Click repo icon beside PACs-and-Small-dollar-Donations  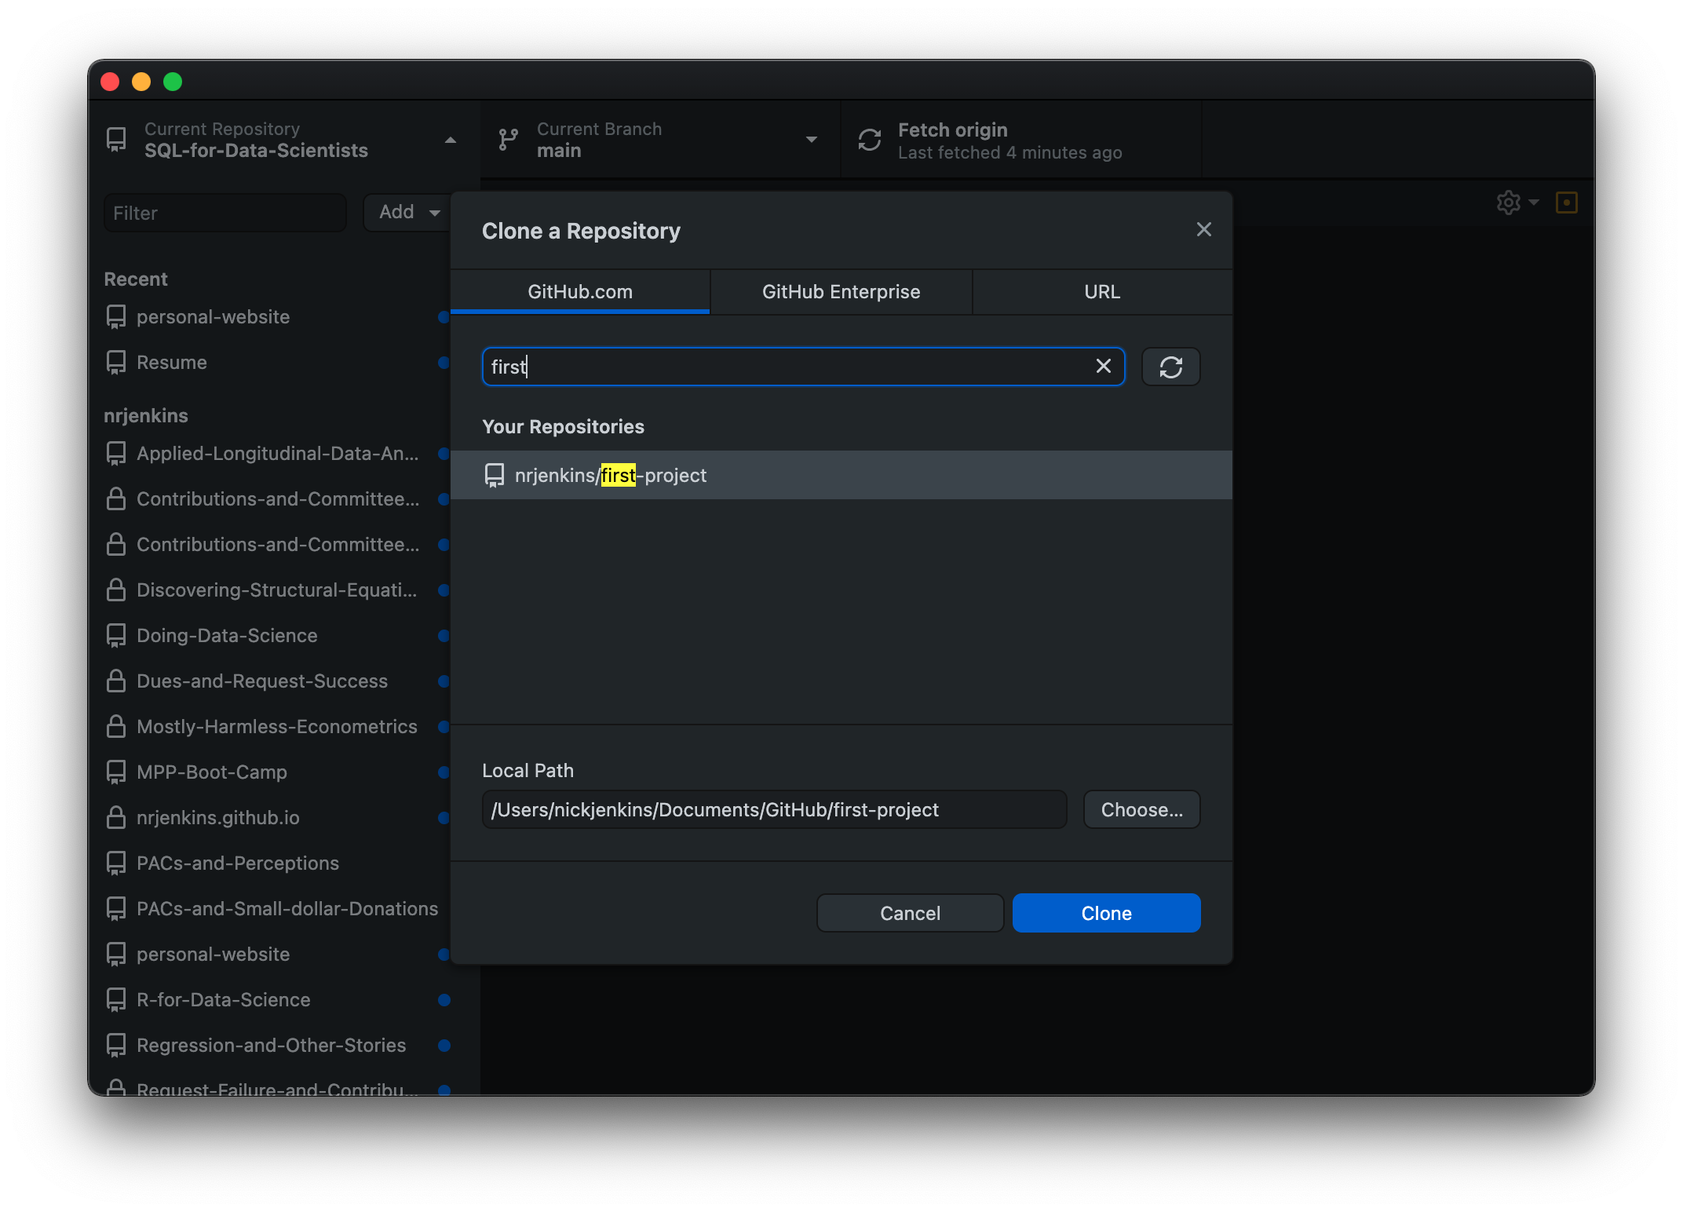coord(116,908)
